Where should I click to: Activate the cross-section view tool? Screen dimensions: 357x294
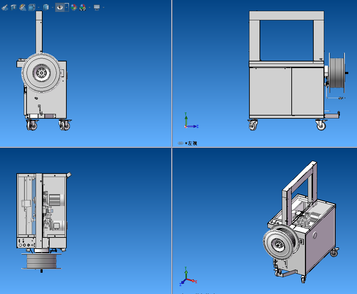click(x=14, y=7)
